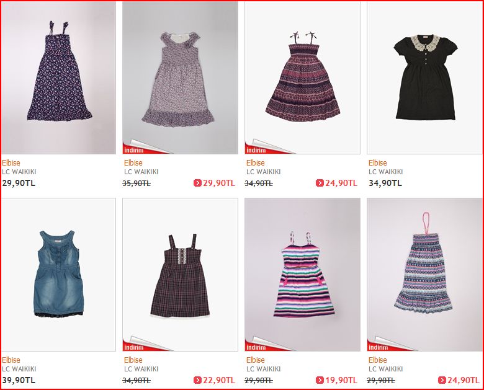The image size is (484, 390).
Task: Click red arrow icon beside 19,90TL price
Action: pos(320,381)
